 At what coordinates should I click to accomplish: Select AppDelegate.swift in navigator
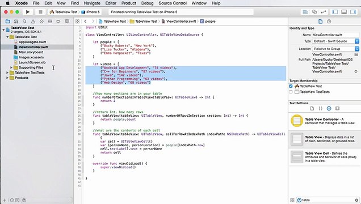click(x=32, y=42)
